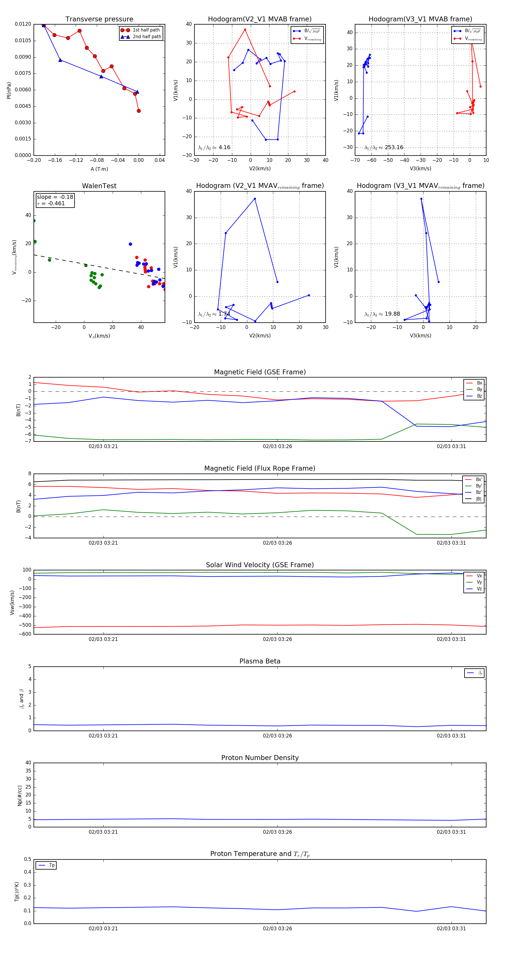This screenshot has width=520, height=954.
Task: Click the "Proton Temperature and Te/Tp" title
Action: pyautogui.click(x=260, y=854)
